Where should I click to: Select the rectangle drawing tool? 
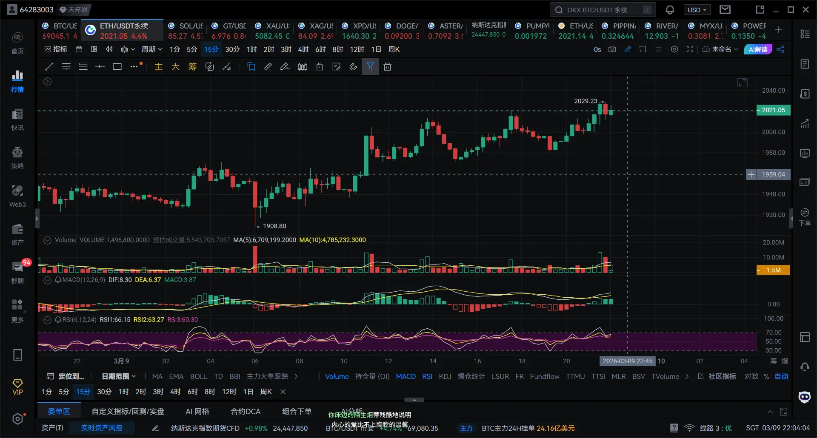click(117, 66)
